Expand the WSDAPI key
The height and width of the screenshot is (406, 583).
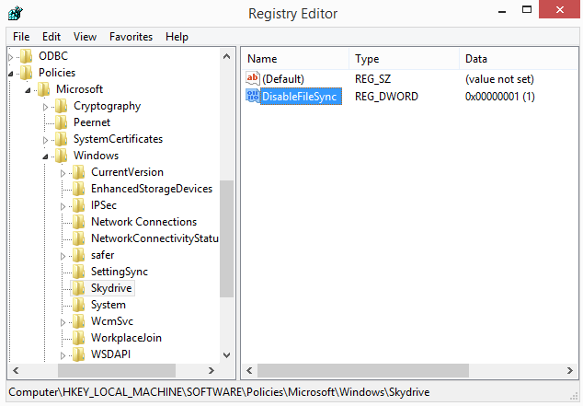coord(63,355)
